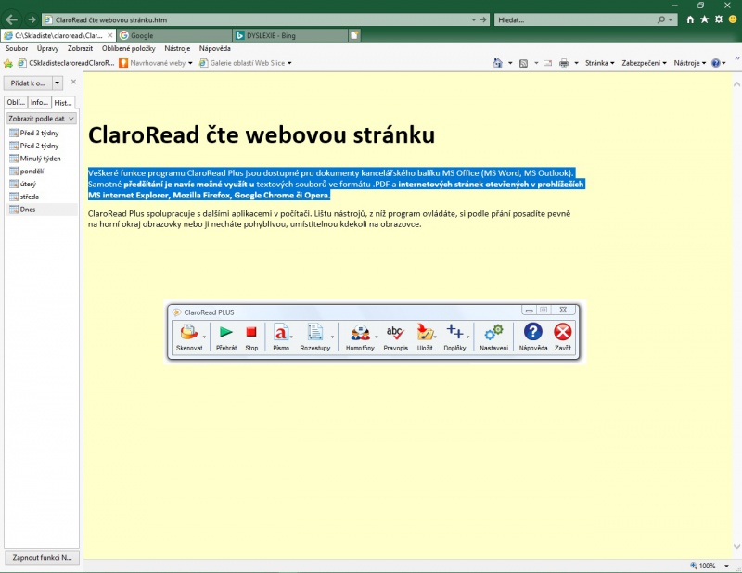Switch to the Oblí... sidebar tab
The width and height of the screenshot is (742, 573).
click(x=16, y=102)
